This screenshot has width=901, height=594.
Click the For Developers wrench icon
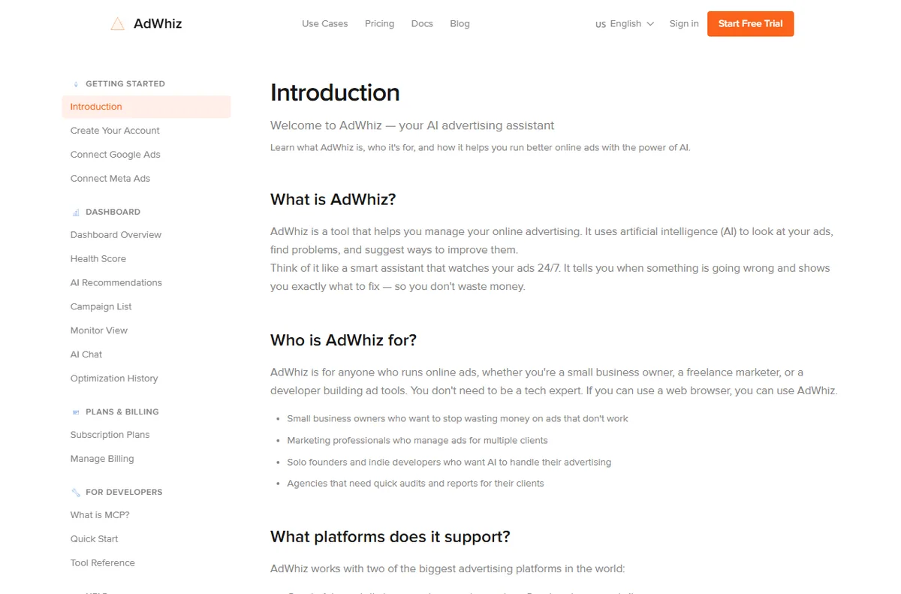(x=76, y=493)
